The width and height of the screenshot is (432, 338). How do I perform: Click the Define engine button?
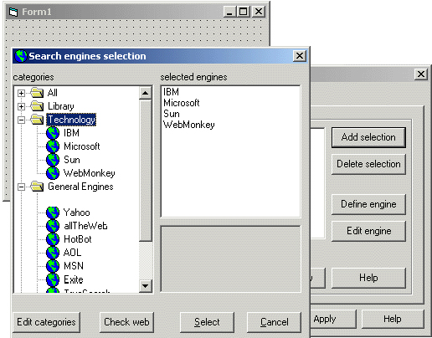[368, 204]
